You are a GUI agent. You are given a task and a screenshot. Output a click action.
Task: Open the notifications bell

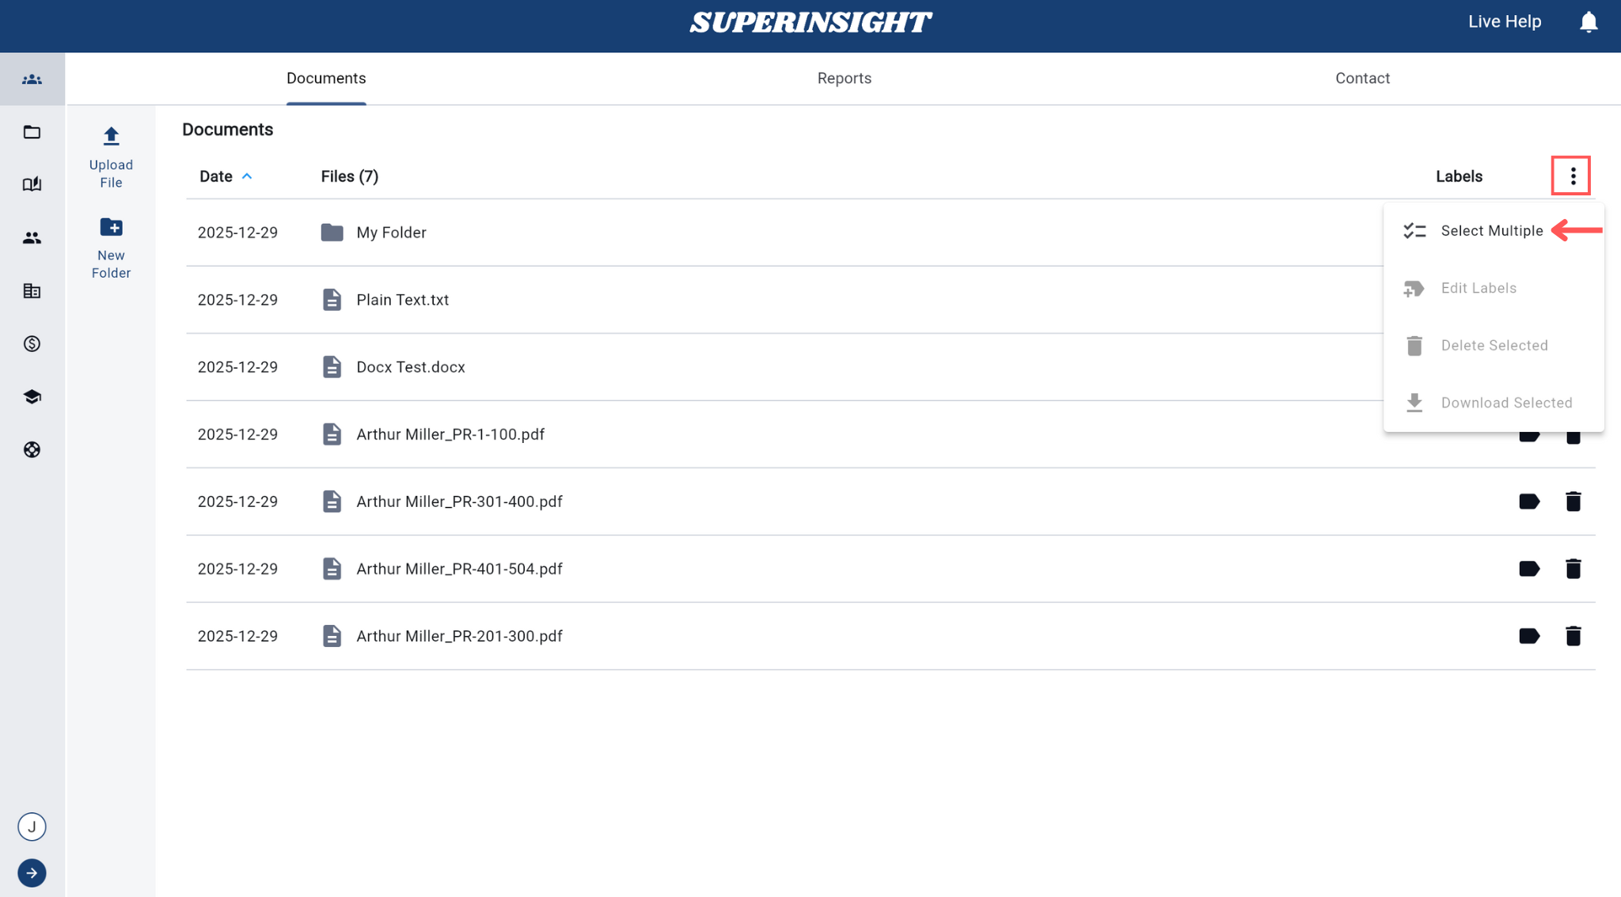(x=1588, y=22)
